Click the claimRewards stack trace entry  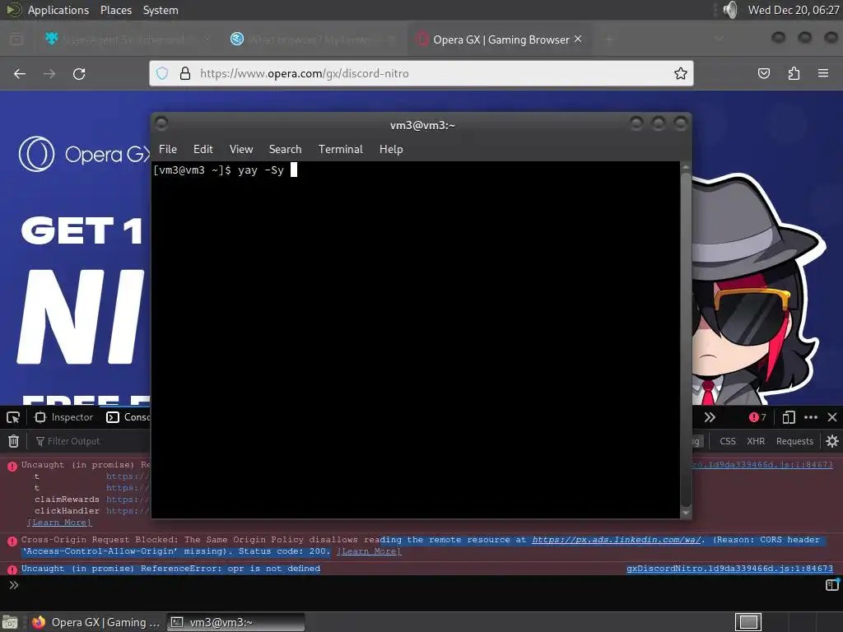[x=68, y=500]
